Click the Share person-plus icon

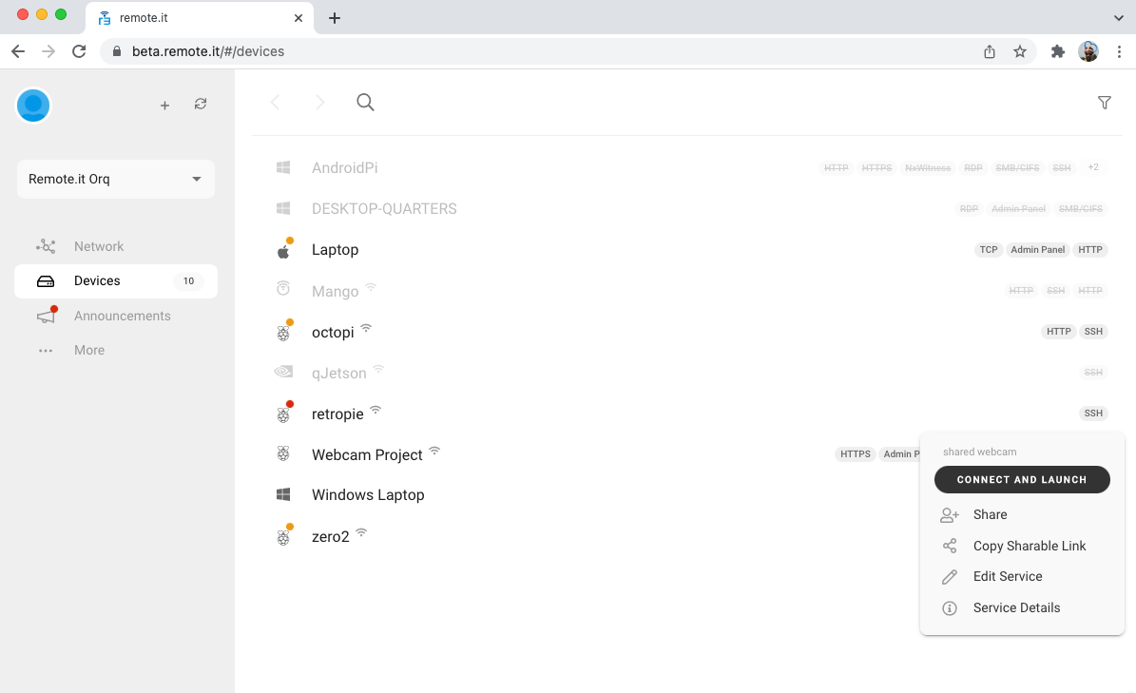coord(949,515)
